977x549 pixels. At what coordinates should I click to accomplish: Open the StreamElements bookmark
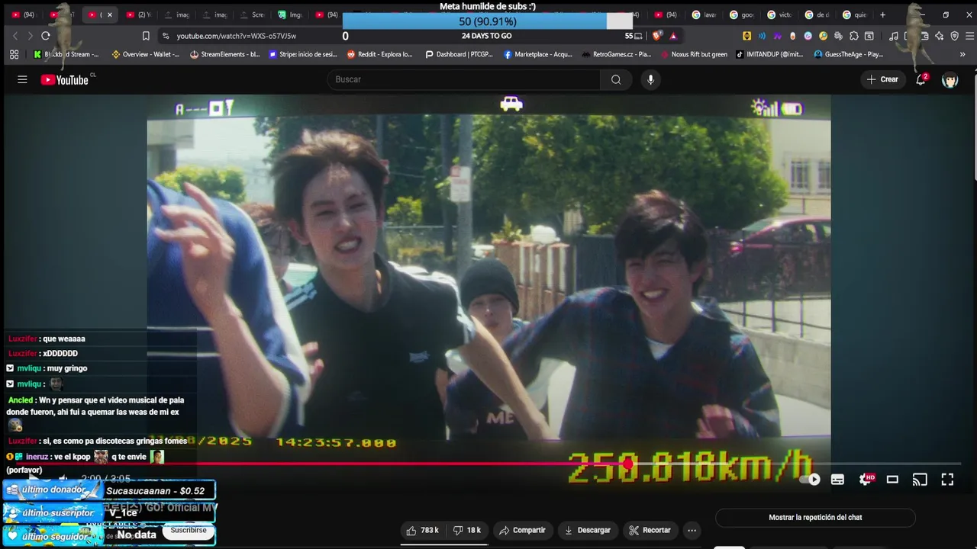click(225, 54)
